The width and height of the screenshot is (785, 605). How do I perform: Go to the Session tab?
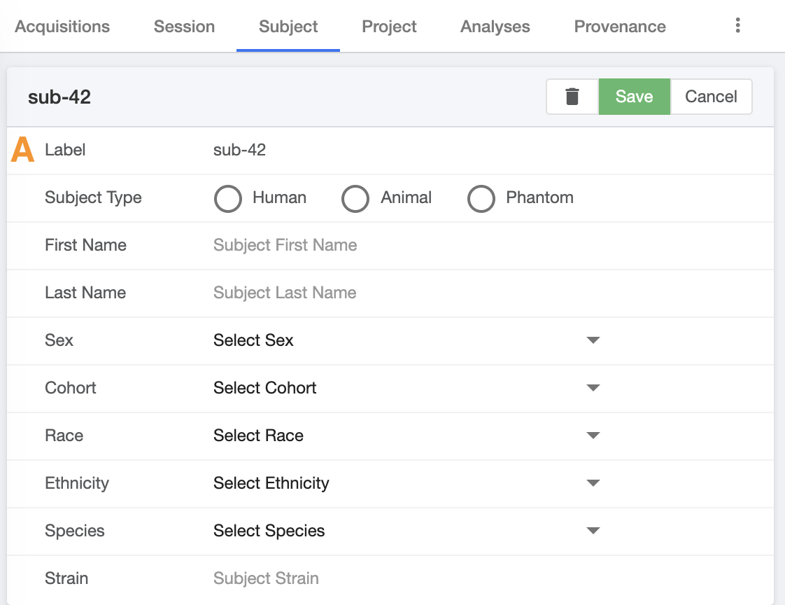[x=184, y=26]
